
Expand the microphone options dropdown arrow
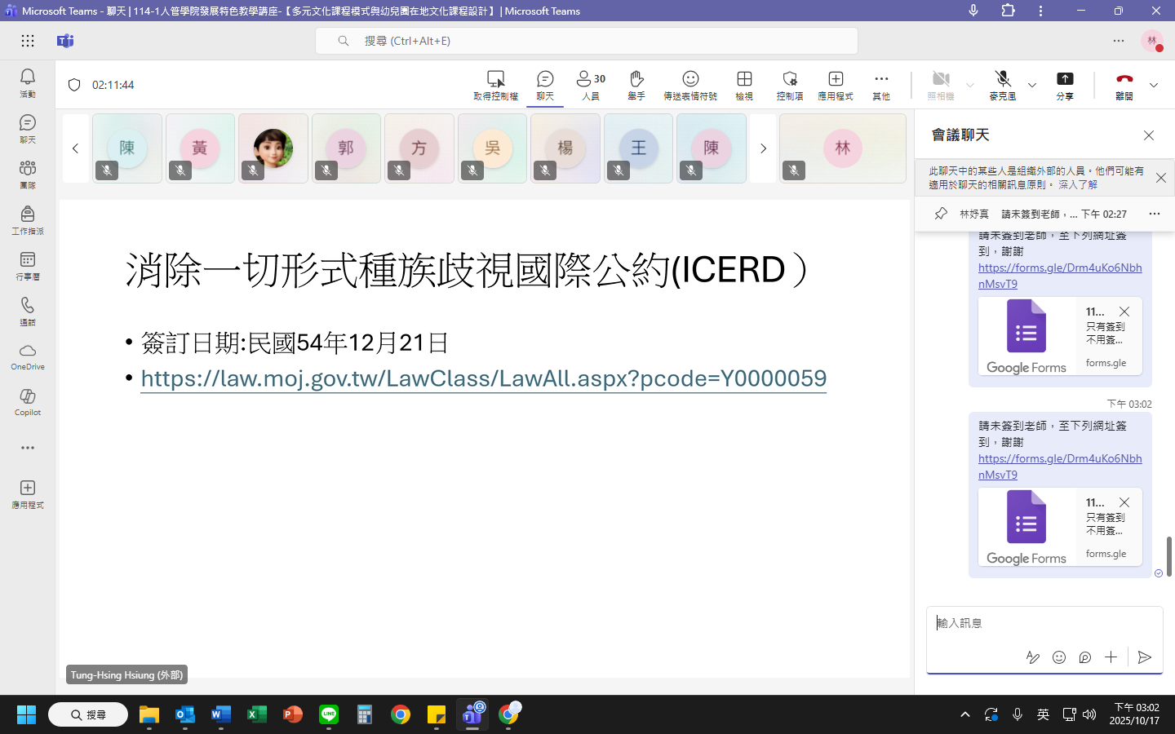coord(1032,85)
